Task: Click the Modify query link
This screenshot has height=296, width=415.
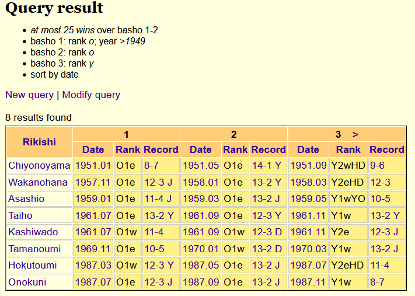Action: 91,95
